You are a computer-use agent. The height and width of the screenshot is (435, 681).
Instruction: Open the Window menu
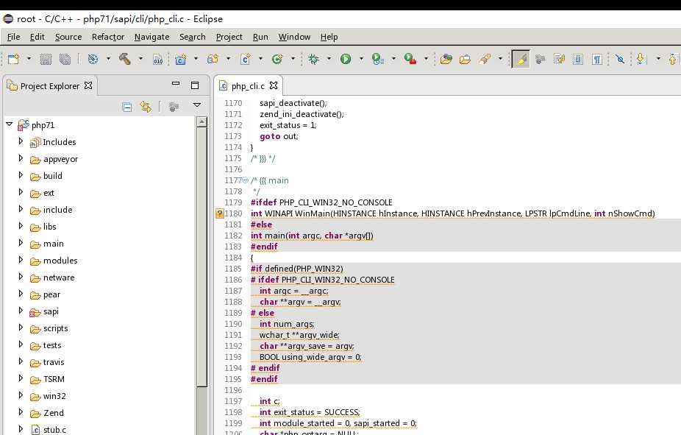294,37
